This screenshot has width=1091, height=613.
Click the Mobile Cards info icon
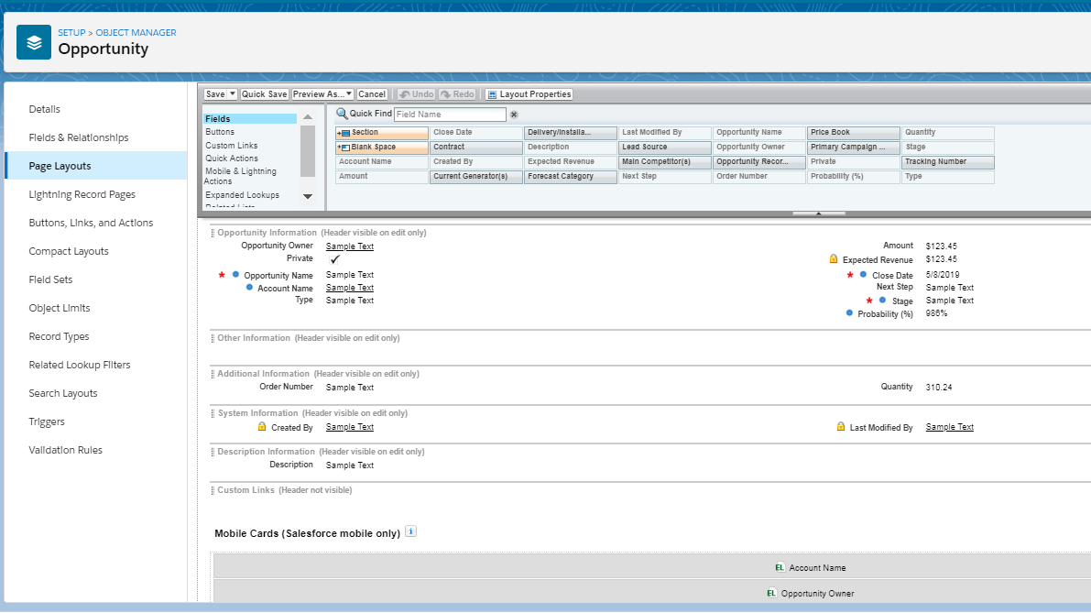(x=410, y=531)
